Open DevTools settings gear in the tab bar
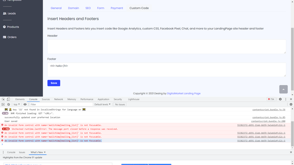 pos(280,99)
